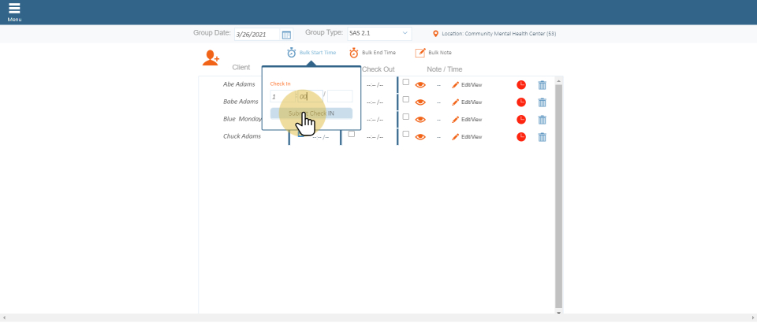Click the Bulk Start Time button
Viewport: 757px width, 323px height.
[311, 53]
